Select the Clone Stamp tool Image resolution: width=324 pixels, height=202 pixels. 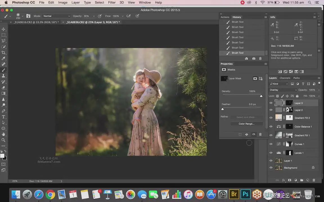coord(4,76)
